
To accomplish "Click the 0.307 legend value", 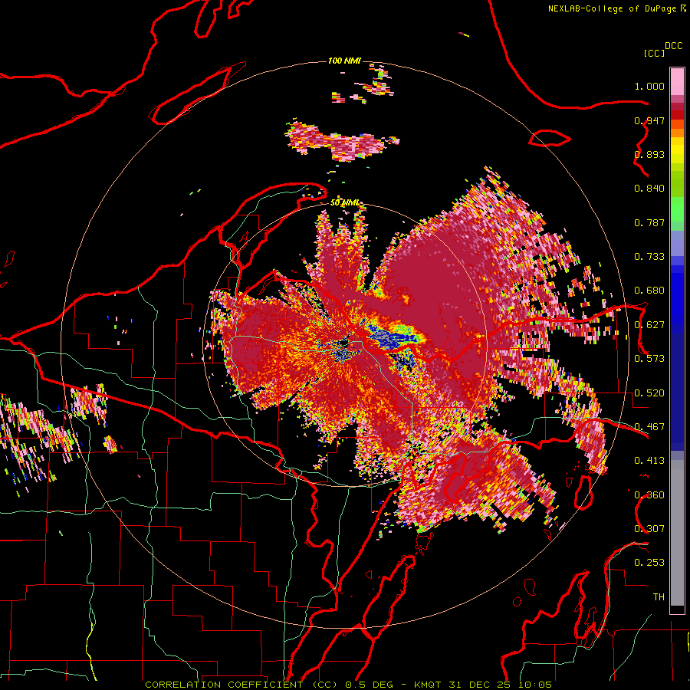I will pos(649,529).
